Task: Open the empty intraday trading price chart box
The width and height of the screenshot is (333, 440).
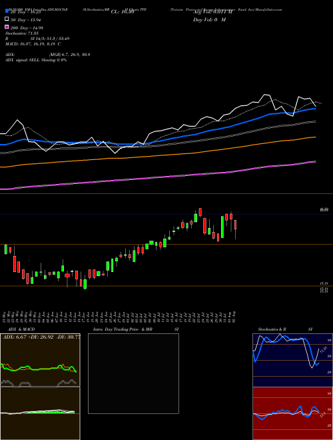Action: coord(133,373)
